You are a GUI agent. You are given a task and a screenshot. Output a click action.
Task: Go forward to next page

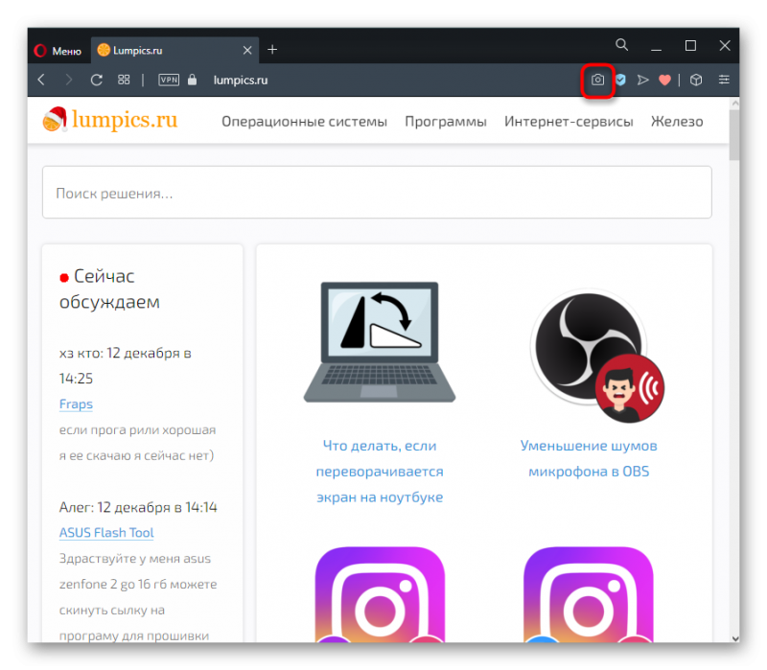tap(68, 80)
